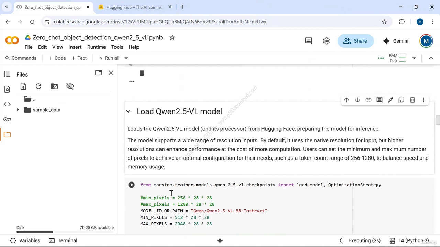Expand the sample_data folder
Viewport: 440px width, 247px height.
pos(18,110)
